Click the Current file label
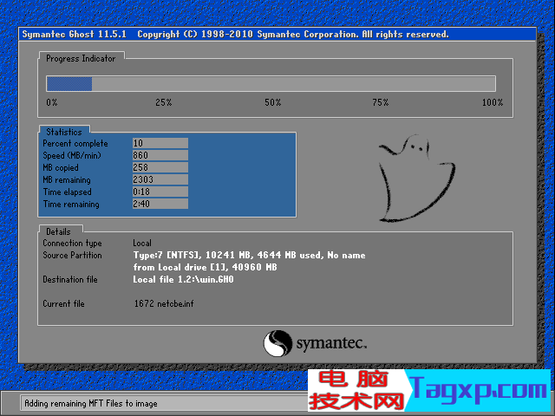Screen dimensions: 555x416 [x=63, y=303]
